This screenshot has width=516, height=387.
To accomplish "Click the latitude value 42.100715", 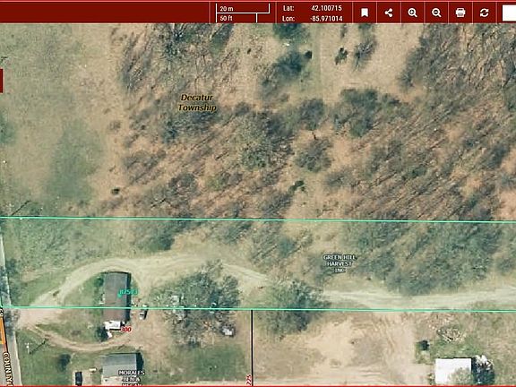I will pos(326,8).
